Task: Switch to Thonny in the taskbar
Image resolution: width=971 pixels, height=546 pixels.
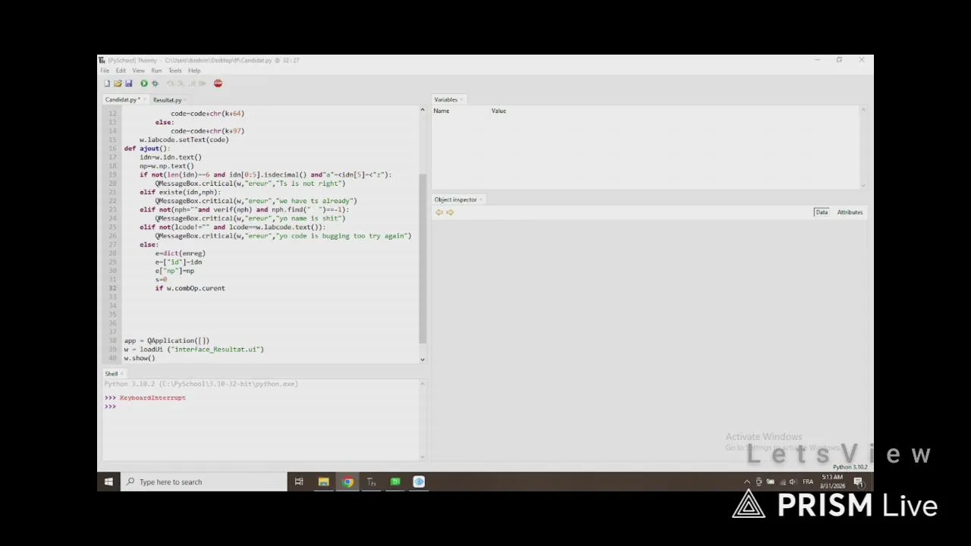Action: (x=371, y=482)
